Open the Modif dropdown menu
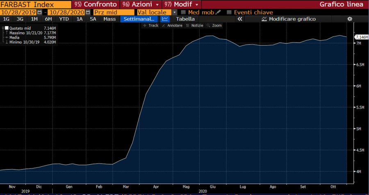Image resolution: width=369 pixels, height=195 pixels. click(182, 4)
